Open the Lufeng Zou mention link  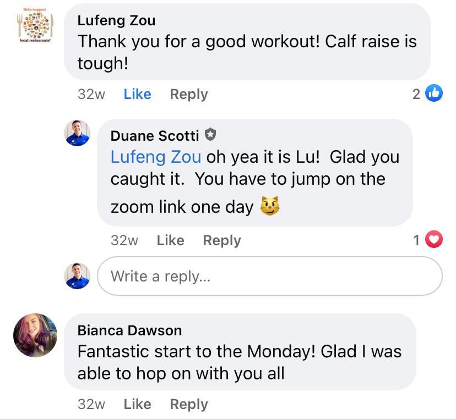(x=155, y=157)
